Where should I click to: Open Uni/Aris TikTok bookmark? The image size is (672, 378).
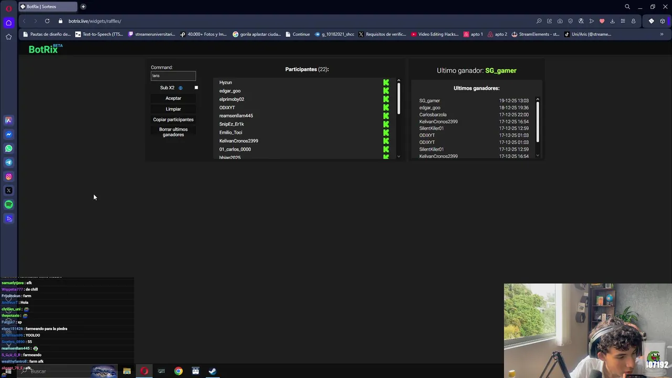tap(588, 34)
